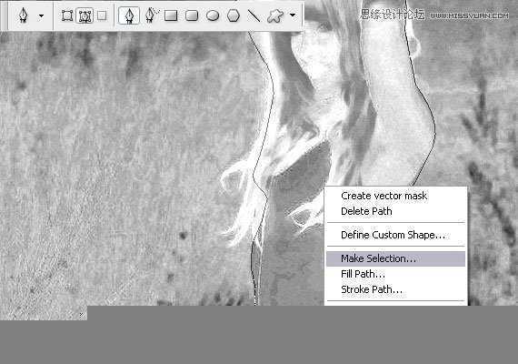Open the geometry options dropdown arrow
Viewport: 518px width, 364px height.
[293, 15]
